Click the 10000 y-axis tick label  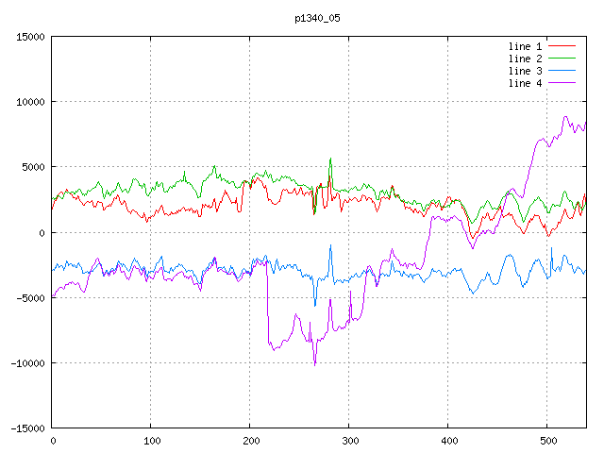[28, 102]
